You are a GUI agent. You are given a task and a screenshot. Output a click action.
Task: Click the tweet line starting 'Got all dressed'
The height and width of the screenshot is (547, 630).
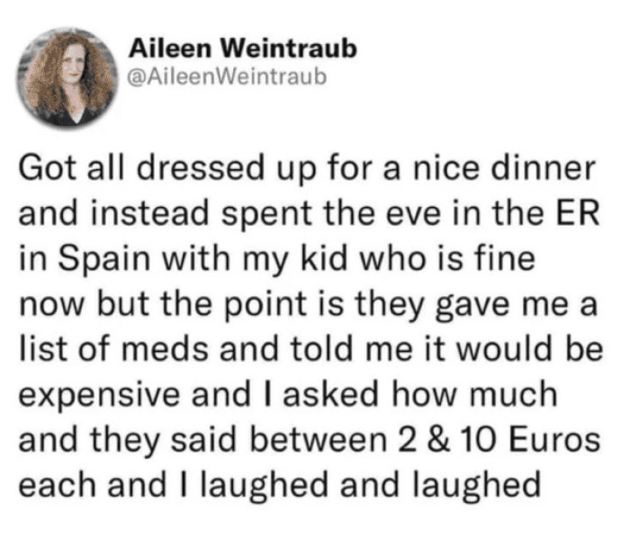pos(307,168)
